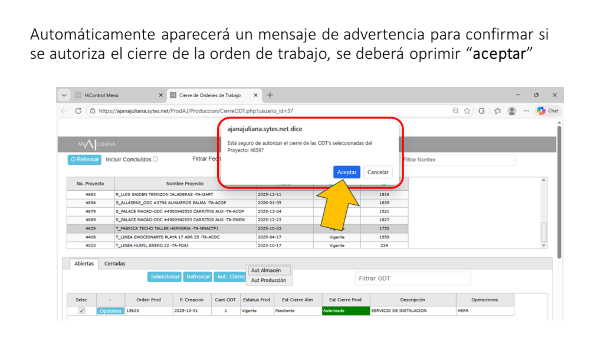The height and width of the screenshot is (339, 604).
Task: Open the Copilot Chat button
Action: (x=547, y=111)
